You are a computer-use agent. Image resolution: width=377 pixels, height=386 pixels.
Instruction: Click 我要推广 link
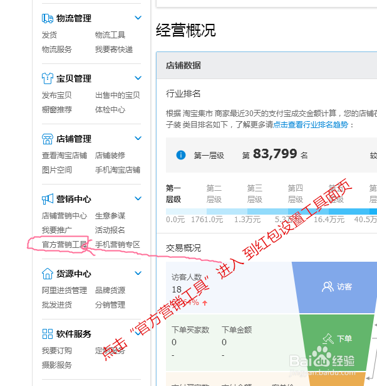tap(57, 230)
